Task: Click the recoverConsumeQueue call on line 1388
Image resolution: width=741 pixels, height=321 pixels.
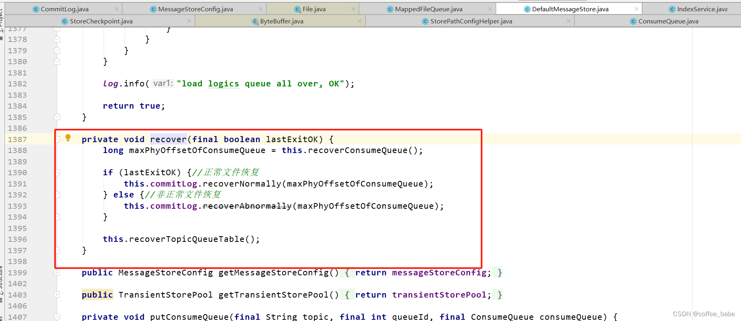Action: point(358,150)
